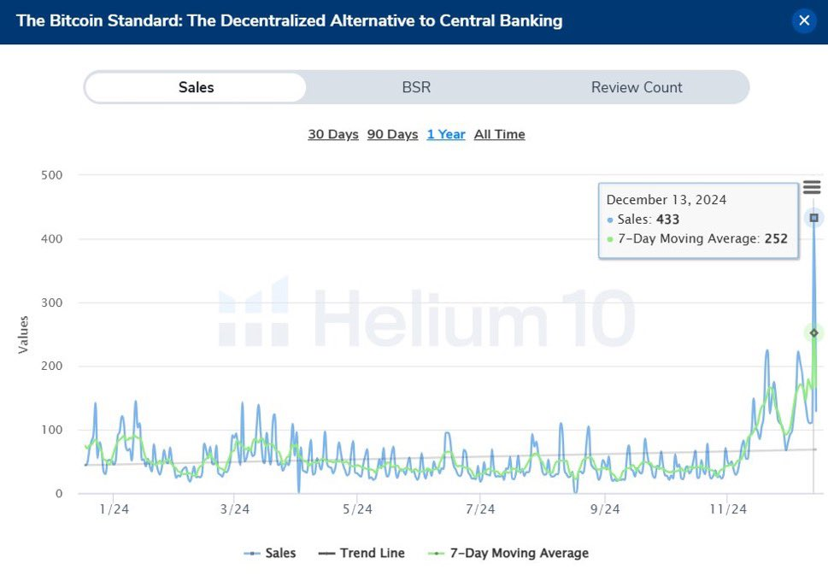Show All Time sales history
The width and height of the screenshot is (828, 575).
pos(500,134)
